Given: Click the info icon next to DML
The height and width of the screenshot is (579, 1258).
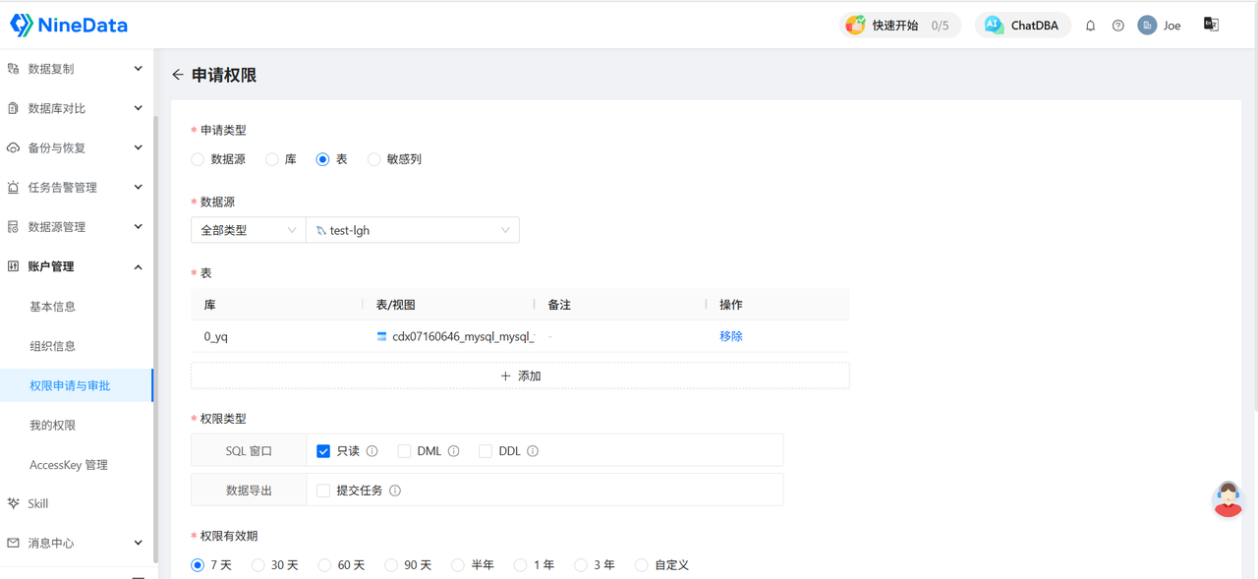Looking at the screenshot, I should pyautogui.click(x=453, y=451).
